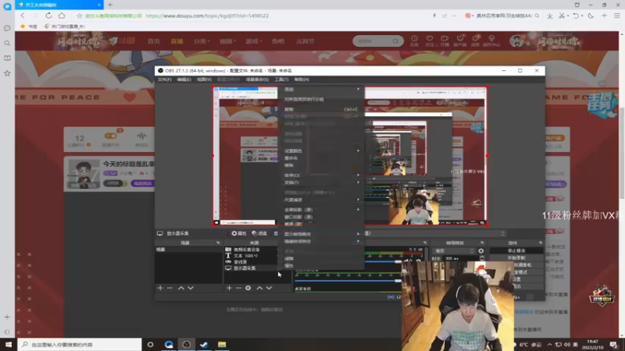Open Douyu user avatar
This screenshot has width=625, height=351.
[517, 41]
